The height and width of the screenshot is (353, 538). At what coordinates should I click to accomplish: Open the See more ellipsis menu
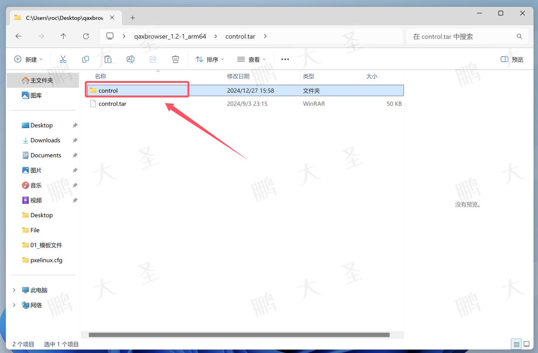pos(285,59)
